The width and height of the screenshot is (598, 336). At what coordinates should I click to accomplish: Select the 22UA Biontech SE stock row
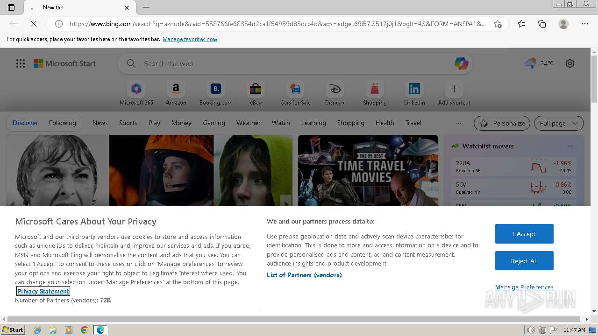[513, 167]
